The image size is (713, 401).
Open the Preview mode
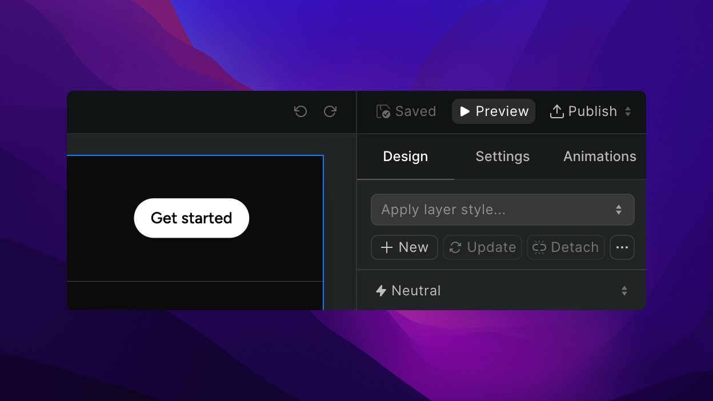494,111
